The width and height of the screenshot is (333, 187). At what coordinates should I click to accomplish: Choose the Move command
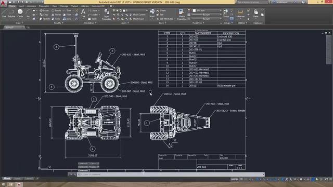click(44, 10)
